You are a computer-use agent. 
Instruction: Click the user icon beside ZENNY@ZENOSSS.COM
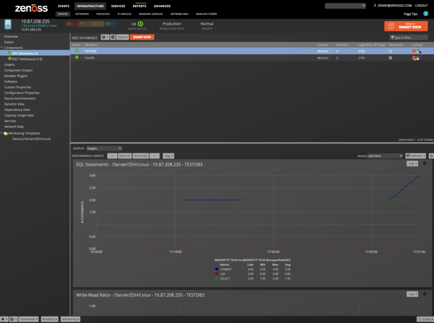(375, 5)
